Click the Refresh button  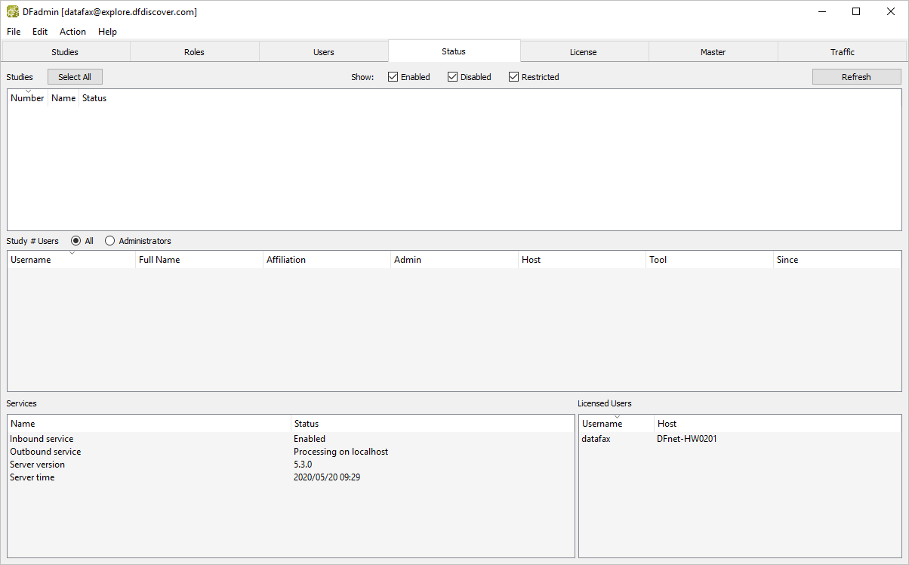856,77
